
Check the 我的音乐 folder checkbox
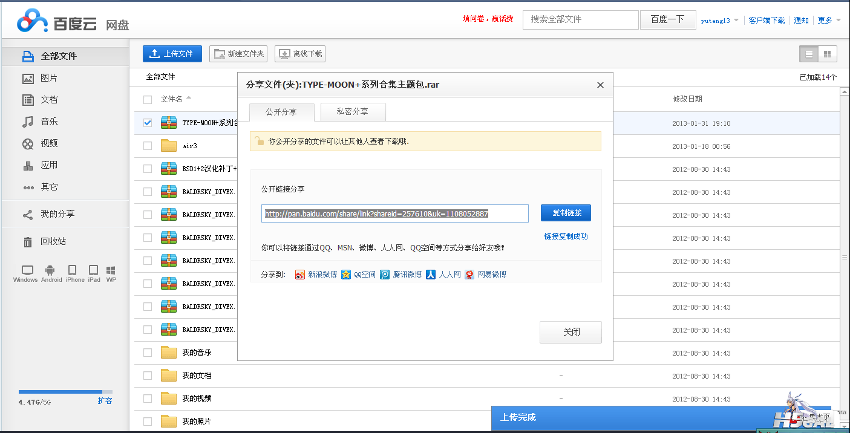coord(148,353)
